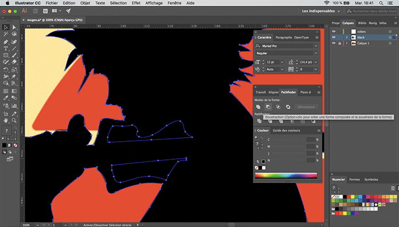Viewport: 399px width, 227px height.
Task: Switch to the Paragraphe tab
Action: [x=283, y=38]
